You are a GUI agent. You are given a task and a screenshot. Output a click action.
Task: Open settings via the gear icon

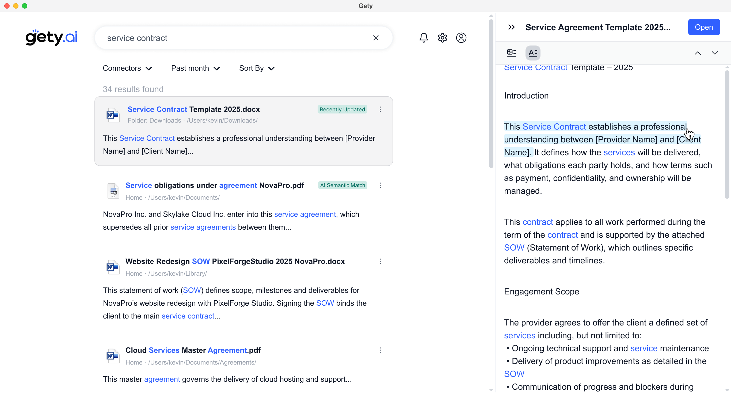(442, 38)
